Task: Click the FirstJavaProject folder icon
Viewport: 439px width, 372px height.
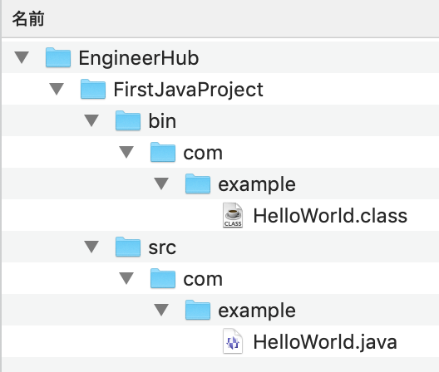Action: tap(93, 89)
